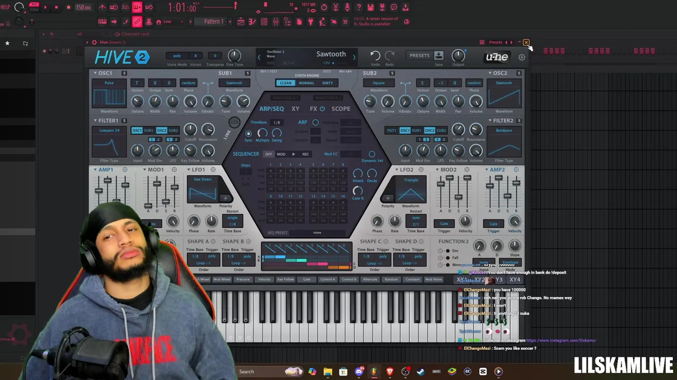
Task: Open the SUB2 Square waveform selector
Action: click(x=379, y=83)
